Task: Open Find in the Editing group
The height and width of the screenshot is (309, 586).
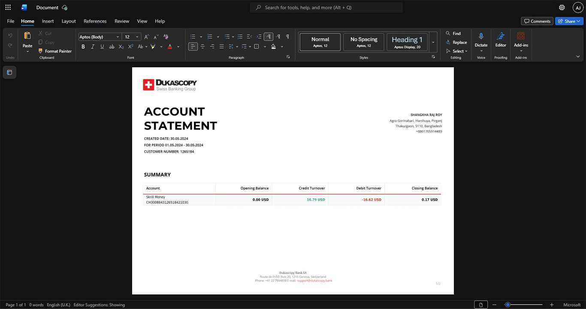Action: click(x=453, y=33)
